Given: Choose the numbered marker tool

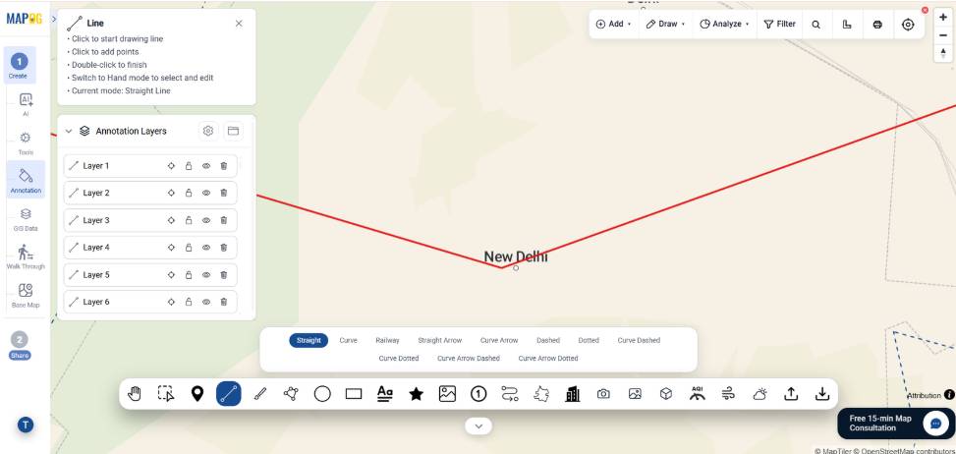Looking at the screenshot, I should click(x=478, y=394).
